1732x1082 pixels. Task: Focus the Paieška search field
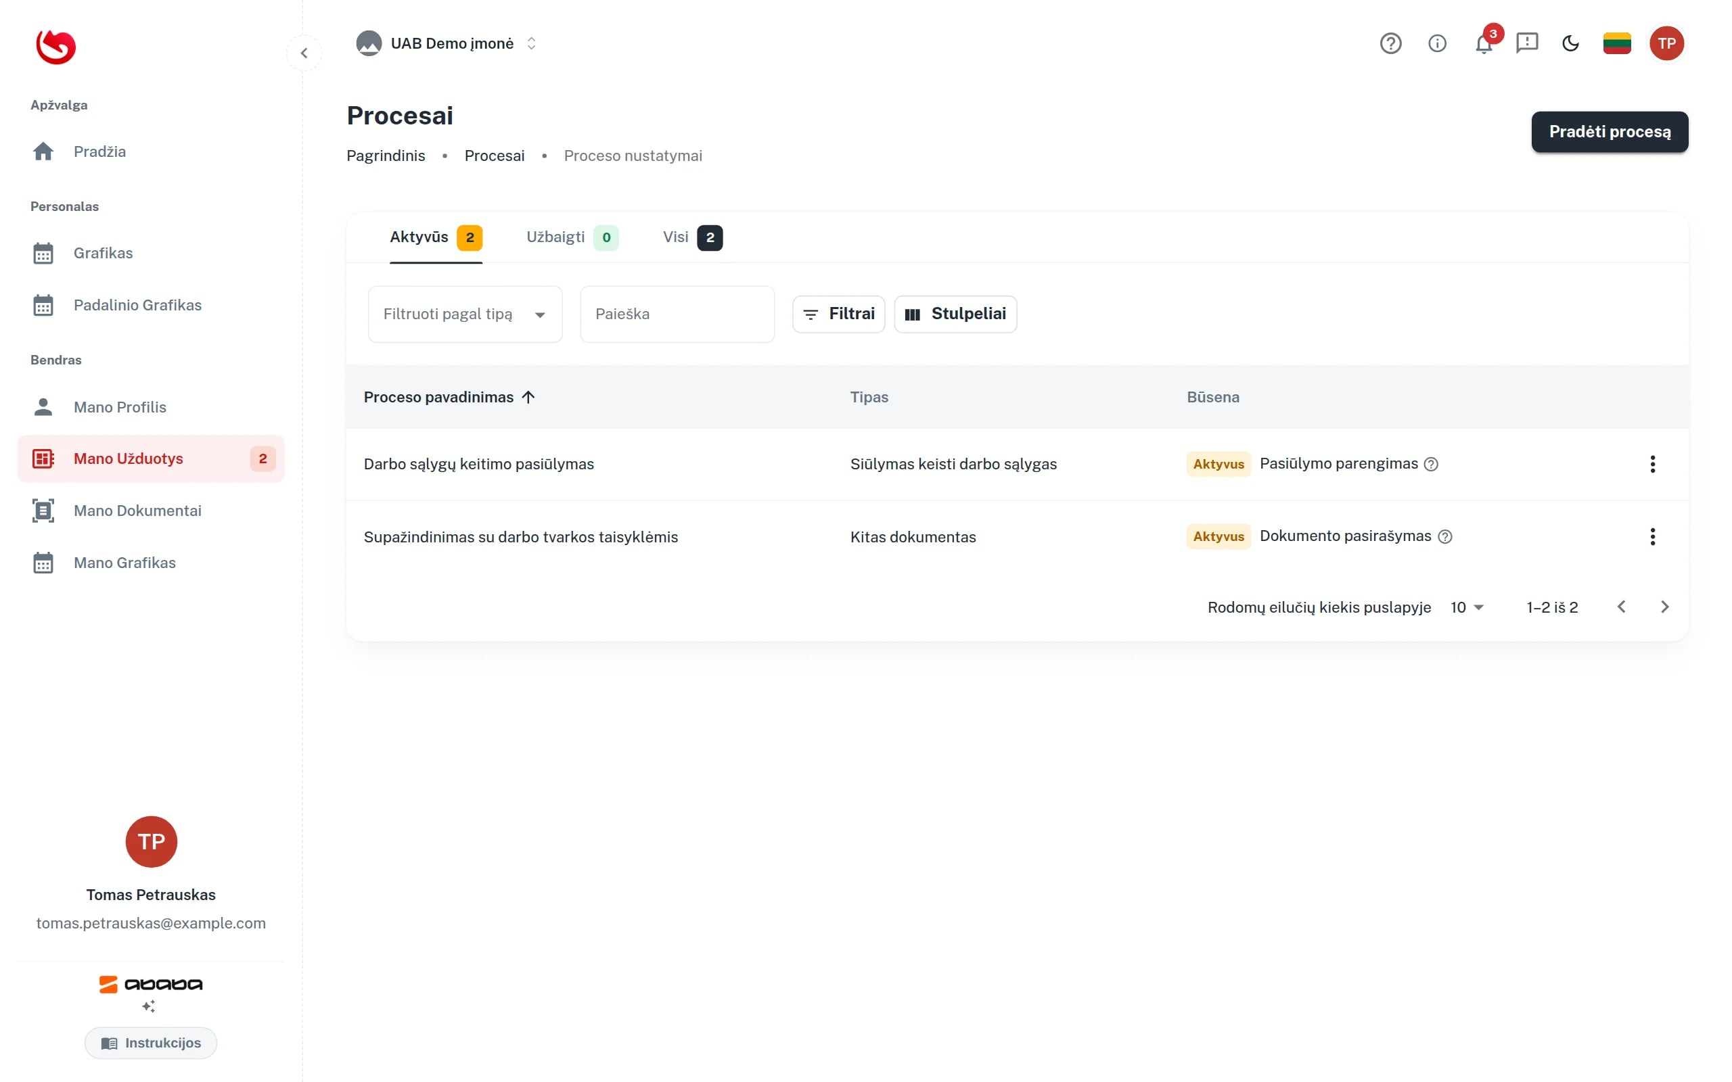[x=677, y=314]
